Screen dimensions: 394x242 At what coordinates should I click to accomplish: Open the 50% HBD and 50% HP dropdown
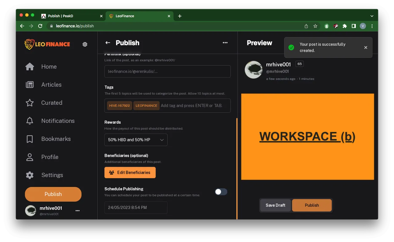[x=136, y=140]
